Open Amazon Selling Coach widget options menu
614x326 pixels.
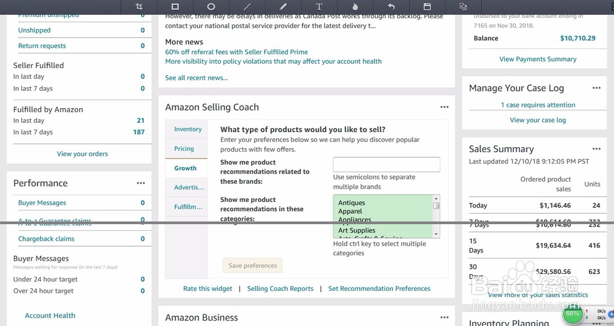(x=445, y=107)
